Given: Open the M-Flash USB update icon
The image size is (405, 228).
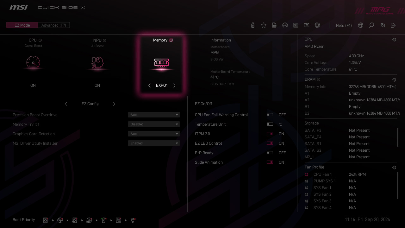Looking at the screenshot, I should point(252,25).
